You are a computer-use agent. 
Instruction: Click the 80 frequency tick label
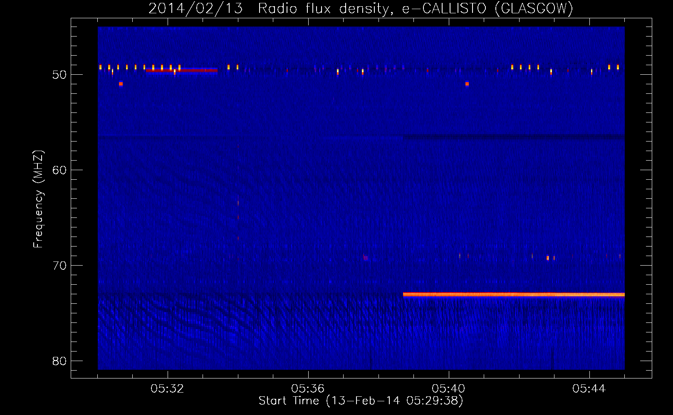(59, 361)
